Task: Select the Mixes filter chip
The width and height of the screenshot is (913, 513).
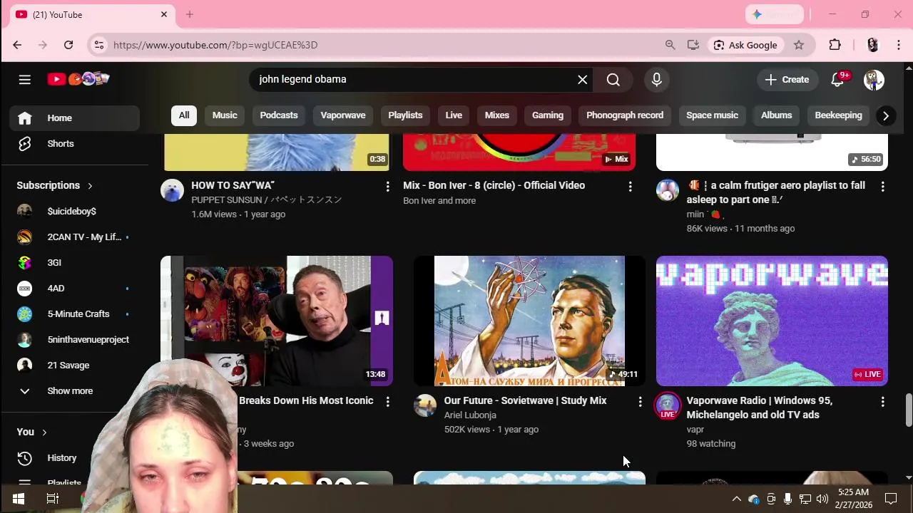Action: coord(497,115)
